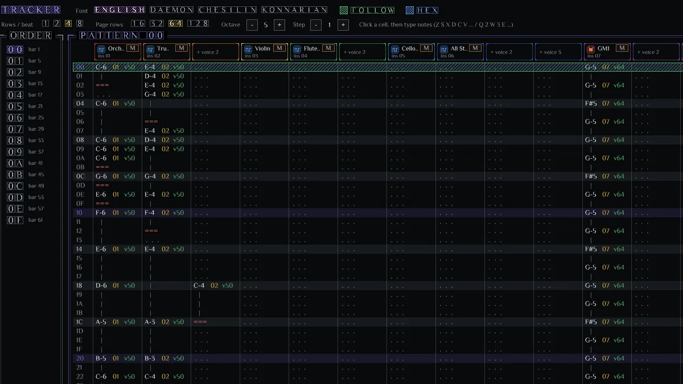Click the Orch. instrument waveform icon
The image size is (683, 384).
pos(101,49)
